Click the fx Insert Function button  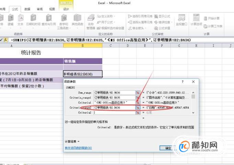[x=6, y=40]
